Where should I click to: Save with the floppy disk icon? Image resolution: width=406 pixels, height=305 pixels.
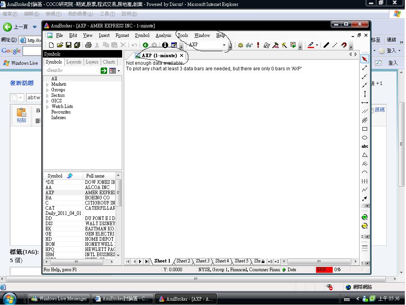pyautogui.click(x=68, y=45)
